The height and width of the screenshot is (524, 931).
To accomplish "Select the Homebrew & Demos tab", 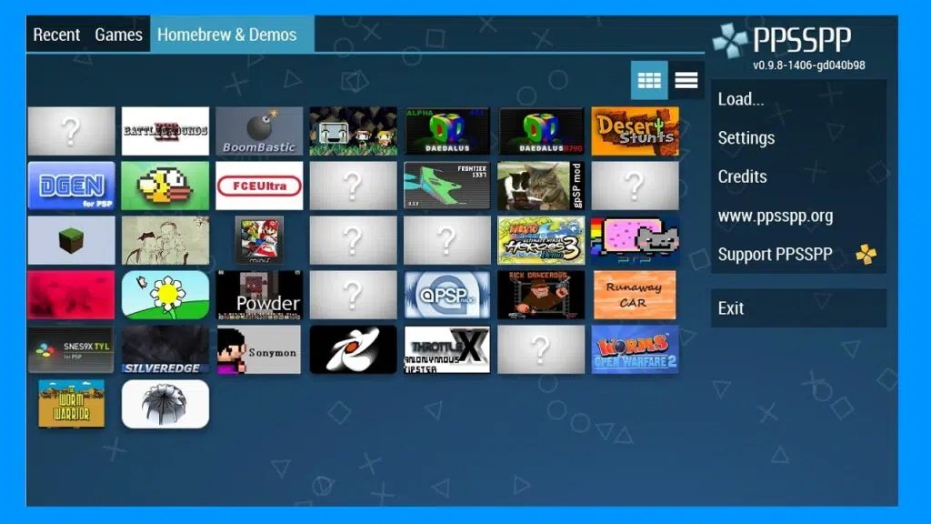I will point(232,35).
